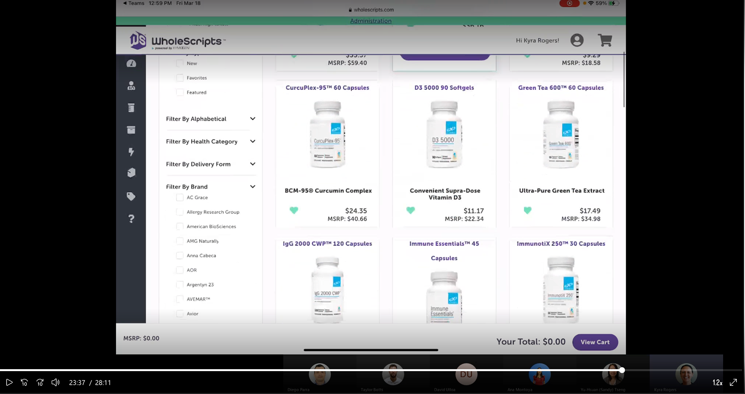Change the 1.2x playback speed
The width and height of the screenshot is (745, 394).
[717, 383]
